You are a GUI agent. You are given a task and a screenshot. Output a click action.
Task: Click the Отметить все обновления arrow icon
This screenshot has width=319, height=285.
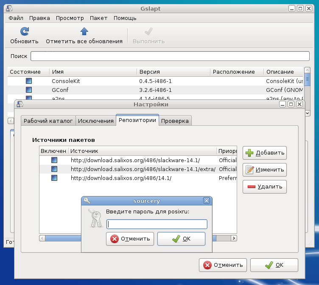pos(84,31)
